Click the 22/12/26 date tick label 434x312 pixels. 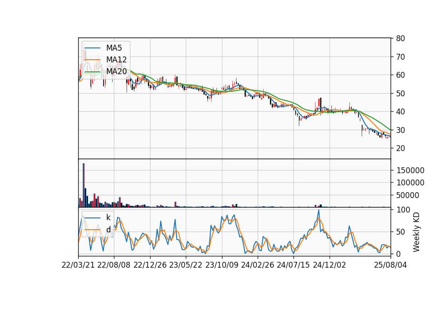[150, 265]
